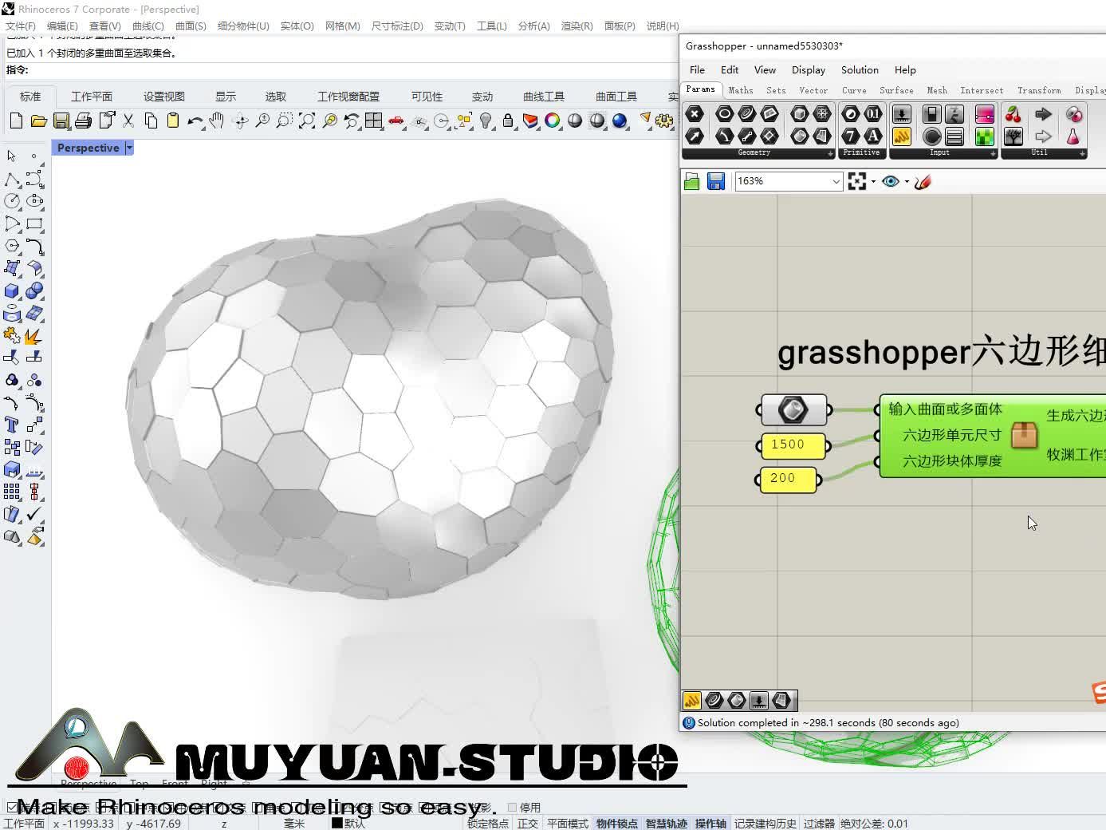The image size is (1106, 830).
Task: Click the 200 yellow panel
Action: tap(787, 479)
